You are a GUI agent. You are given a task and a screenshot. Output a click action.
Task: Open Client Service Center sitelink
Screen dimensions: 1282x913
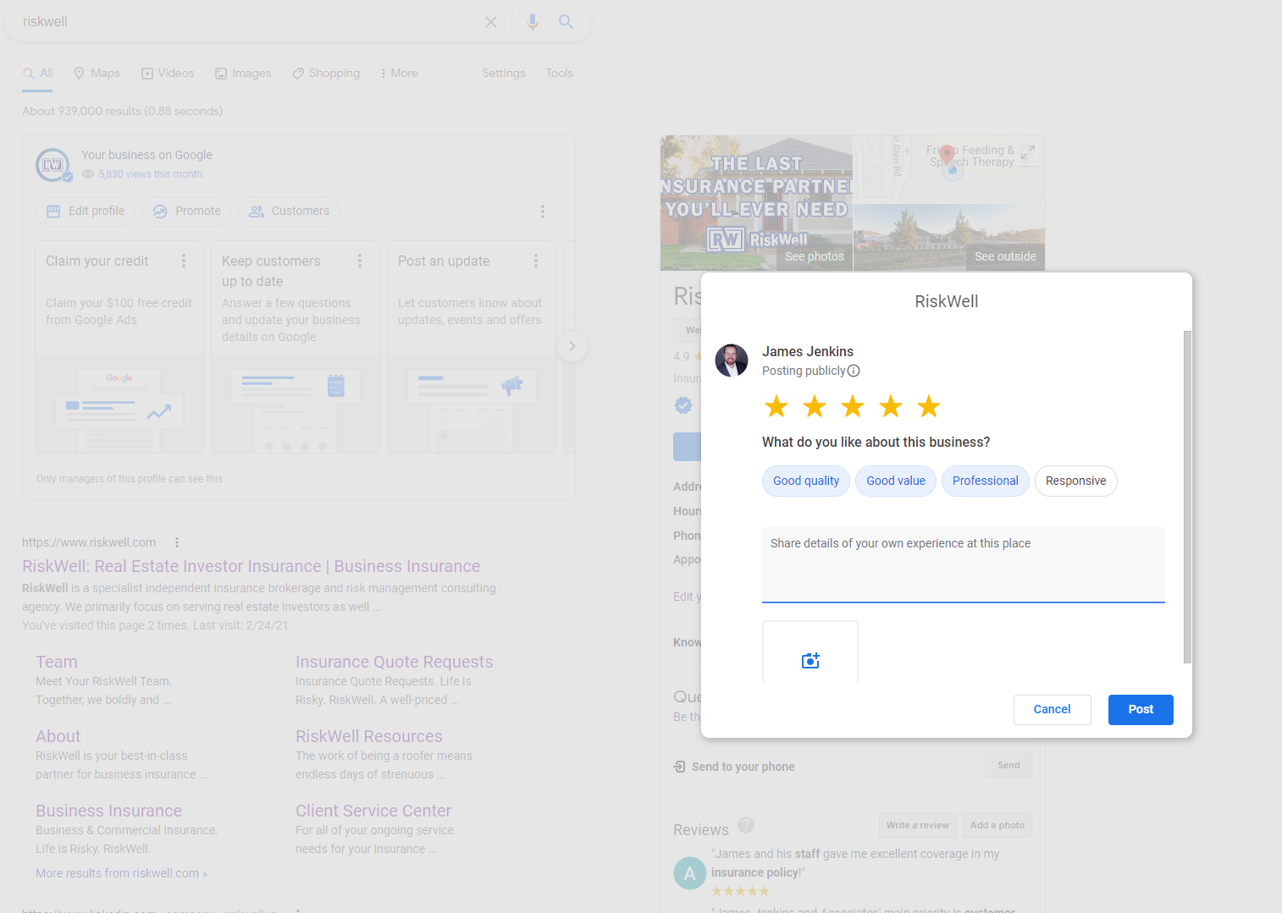373,811
